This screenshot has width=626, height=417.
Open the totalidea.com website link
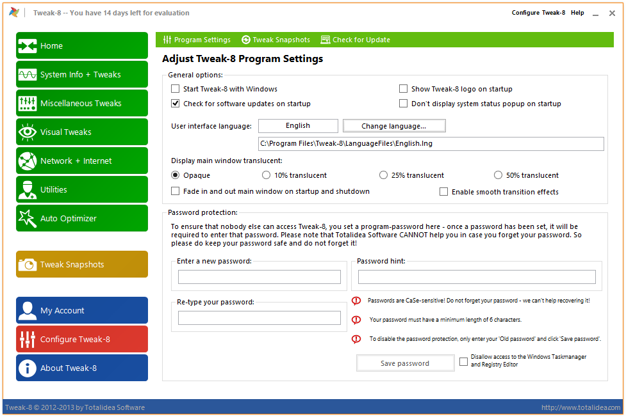pyautogui.click(x=581, y=407)
